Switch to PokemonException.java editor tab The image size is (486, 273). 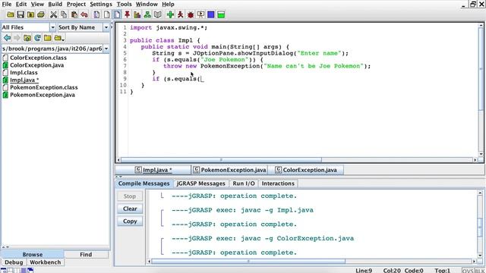click(229, 170)
